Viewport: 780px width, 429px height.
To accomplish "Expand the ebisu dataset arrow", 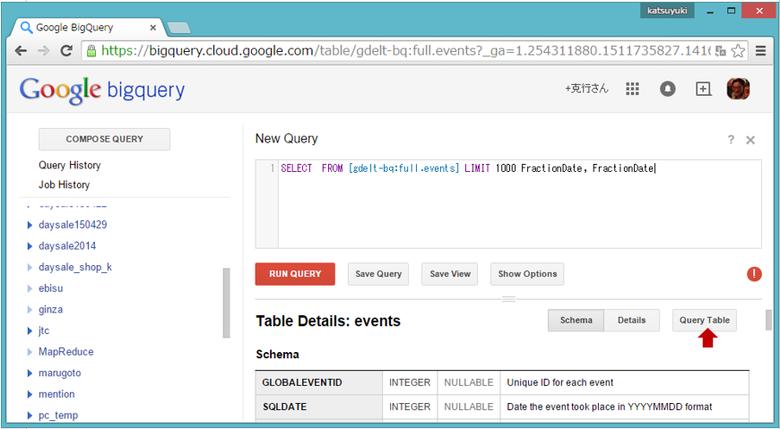I will tap(30, 288).
